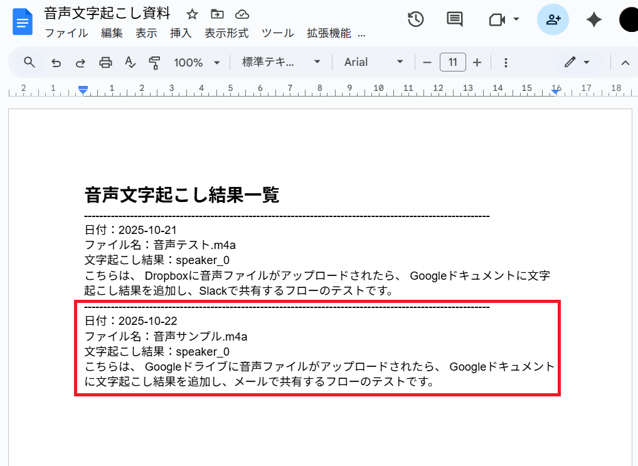Open version history clock icon
The width and height of the screenshot is (638, 466).
tap(415, 19)
